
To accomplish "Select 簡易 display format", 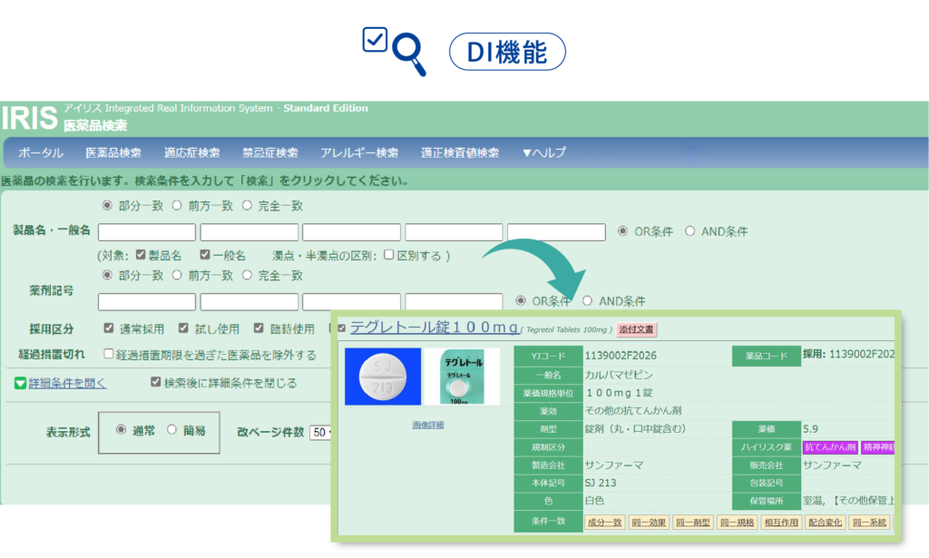I will (171, 430).
